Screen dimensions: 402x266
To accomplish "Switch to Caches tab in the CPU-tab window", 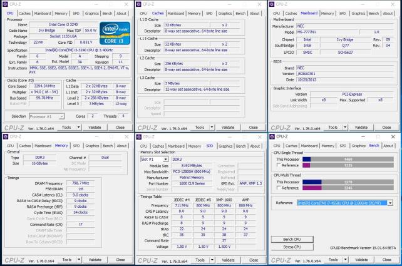I will point(24,13).
